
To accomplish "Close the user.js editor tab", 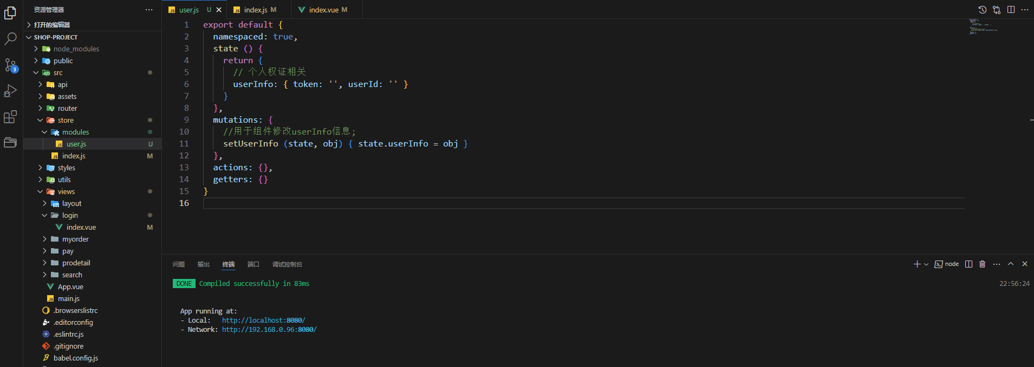I will coord(219,10).
